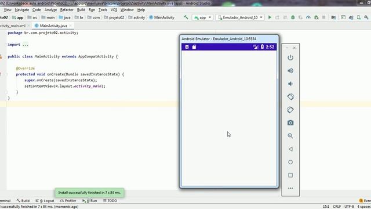Open the Run tool window
The width and height of the screenshot is (371, 209).
click(x=90, y=201)
